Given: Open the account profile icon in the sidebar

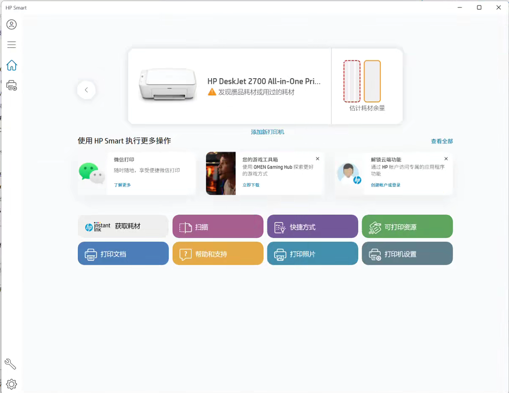Looking at the screenshot, I should pyautogui.click(x=11, y=25).
